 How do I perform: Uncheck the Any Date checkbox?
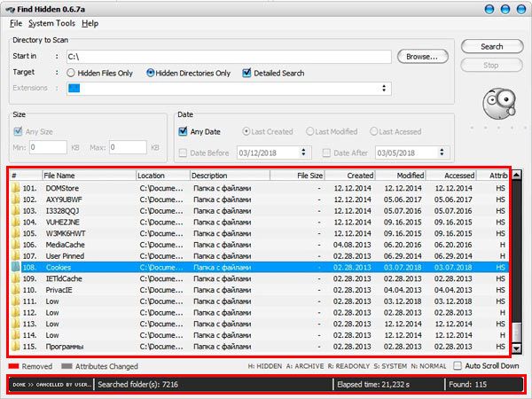coord(183,131)
